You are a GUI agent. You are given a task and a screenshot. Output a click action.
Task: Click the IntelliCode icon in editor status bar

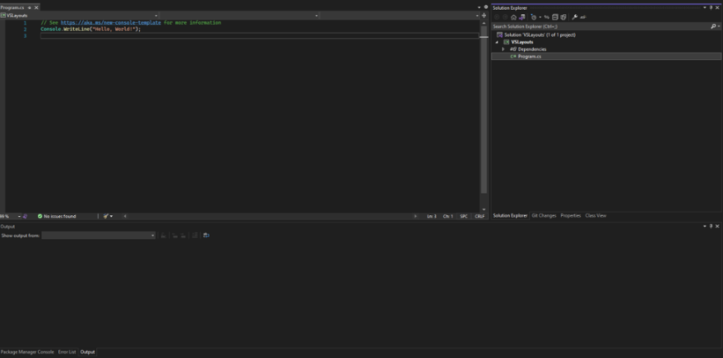click(x=25, y=216)
